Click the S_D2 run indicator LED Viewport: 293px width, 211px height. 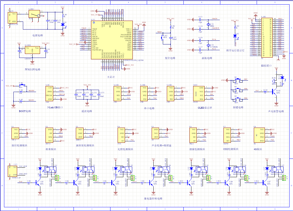click(x=235, y=36)
